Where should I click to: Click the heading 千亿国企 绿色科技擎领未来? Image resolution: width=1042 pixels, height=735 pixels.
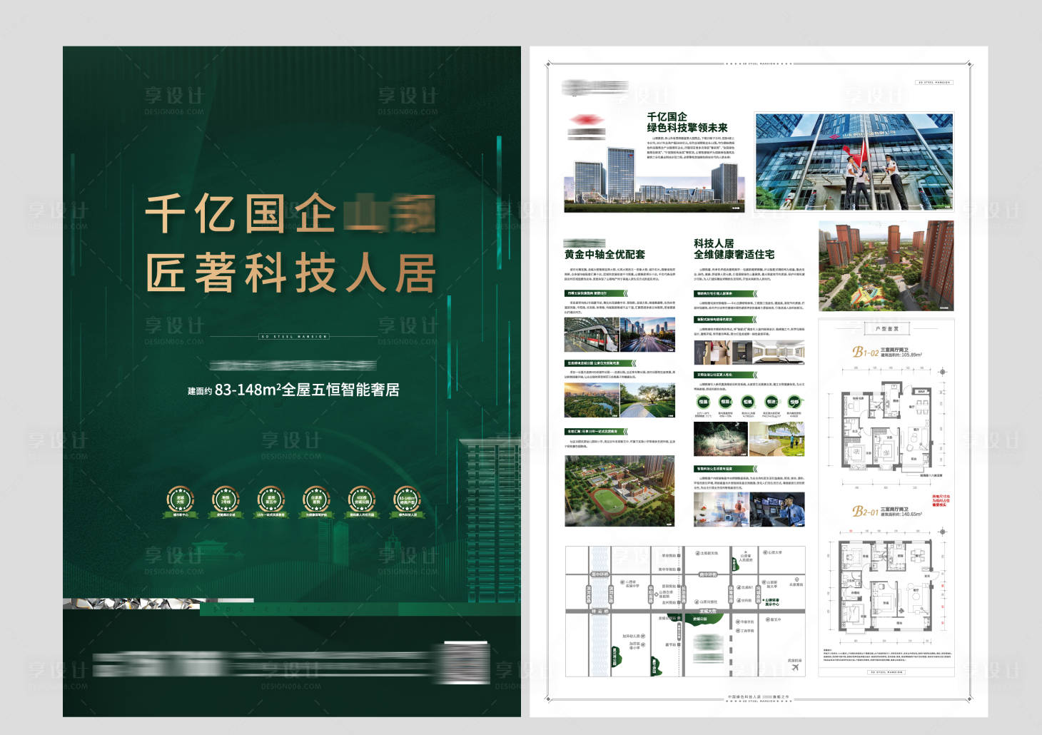tap(687, 122)
